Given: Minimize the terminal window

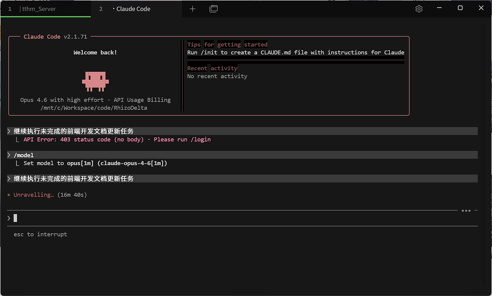Looking at the screenshot, I should [439, 8].
